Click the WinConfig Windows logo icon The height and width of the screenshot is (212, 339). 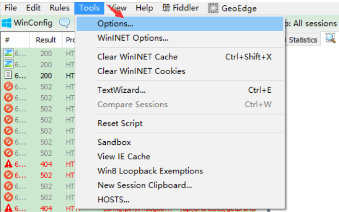[x=7, y=23]
